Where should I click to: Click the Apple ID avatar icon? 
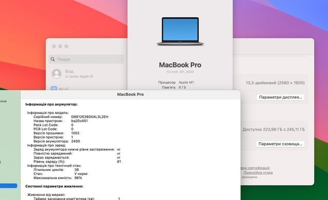(x=56, y=74)
